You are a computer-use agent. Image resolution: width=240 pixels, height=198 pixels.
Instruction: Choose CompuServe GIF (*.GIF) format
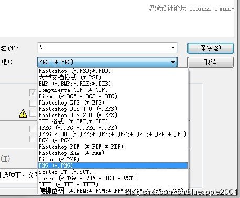(113, 90)
